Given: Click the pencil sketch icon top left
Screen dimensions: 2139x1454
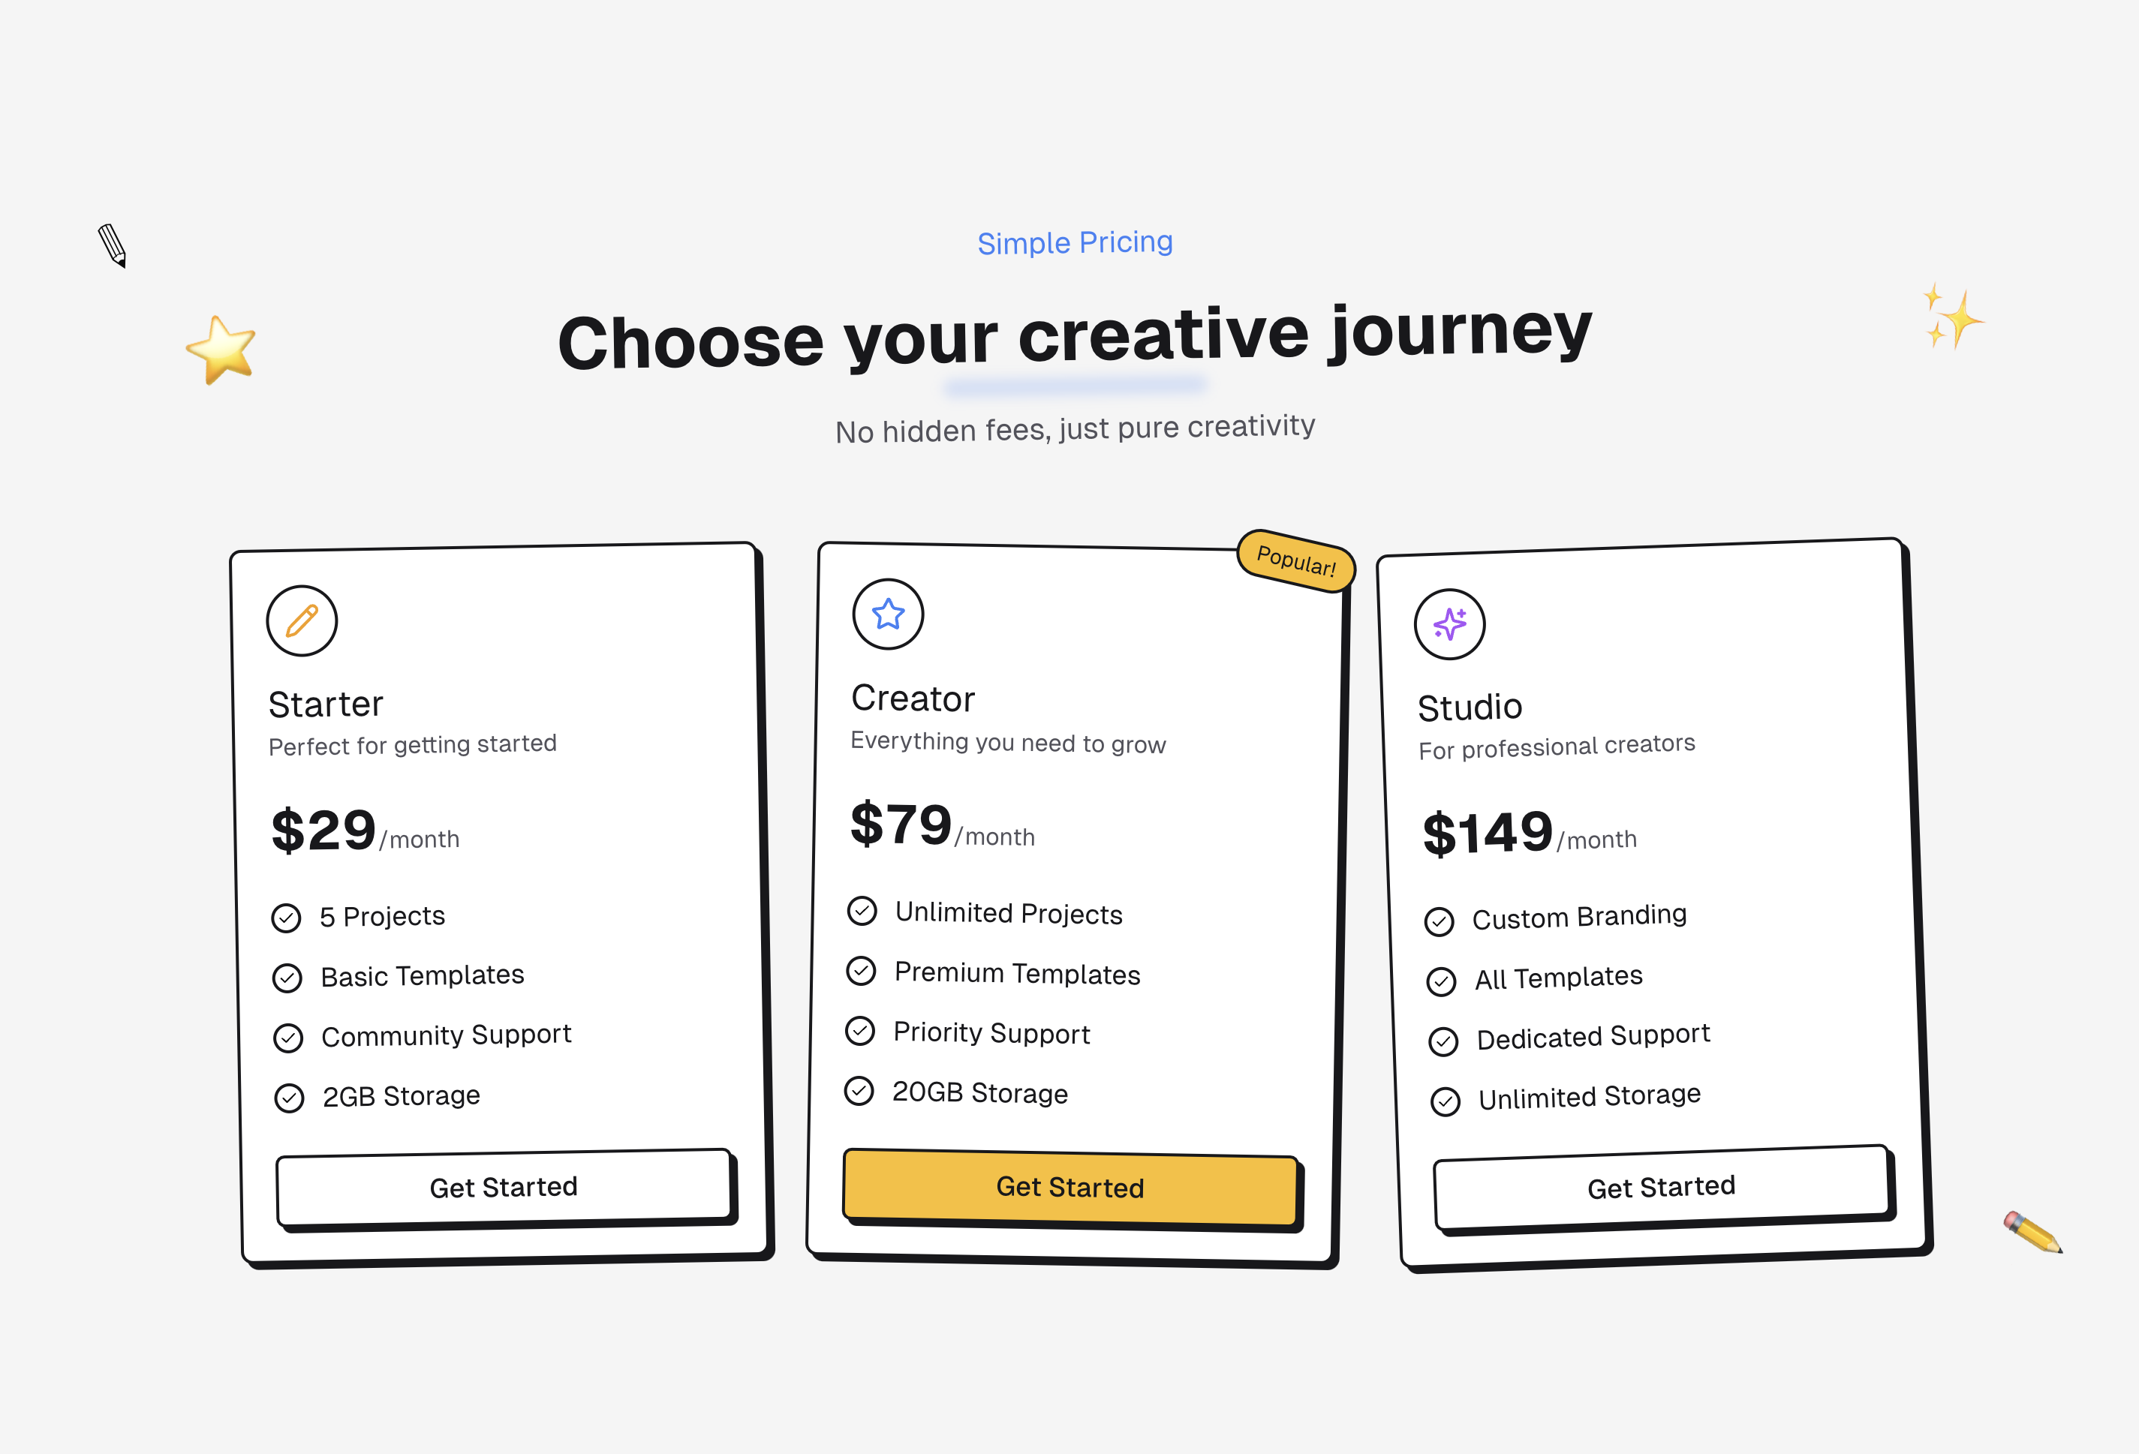Looking at the screenshot, I should pyautogui.click(x=113, y=247).
